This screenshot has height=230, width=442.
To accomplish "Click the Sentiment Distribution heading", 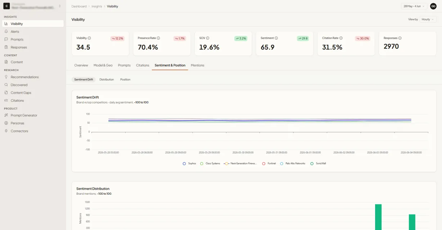I will click(93, 189).
